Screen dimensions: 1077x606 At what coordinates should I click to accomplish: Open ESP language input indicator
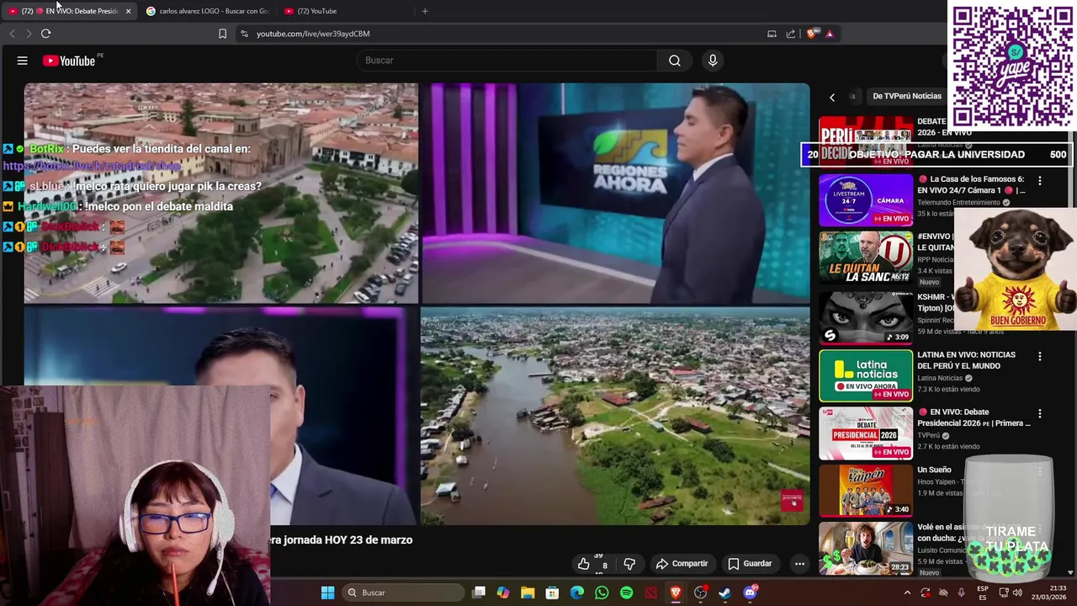click(983, 593)
